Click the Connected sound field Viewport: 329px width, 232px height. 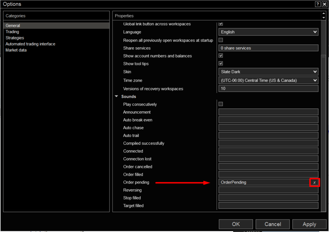pos(268,151)
